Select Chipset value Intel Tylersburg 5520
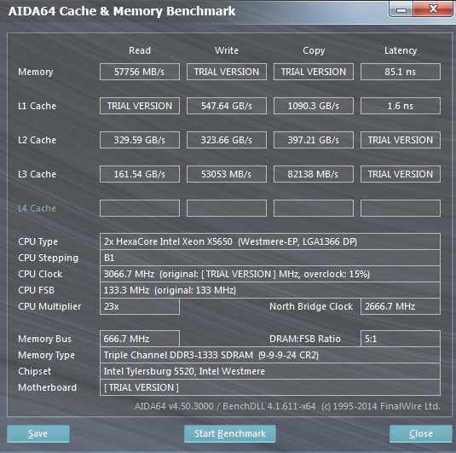This screenshot has width=456, height=453. coord(270,371)
